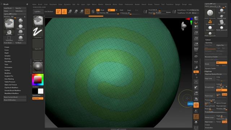
Task: Click the Save As button in Brush palette
Action: [x=21, y=8]
